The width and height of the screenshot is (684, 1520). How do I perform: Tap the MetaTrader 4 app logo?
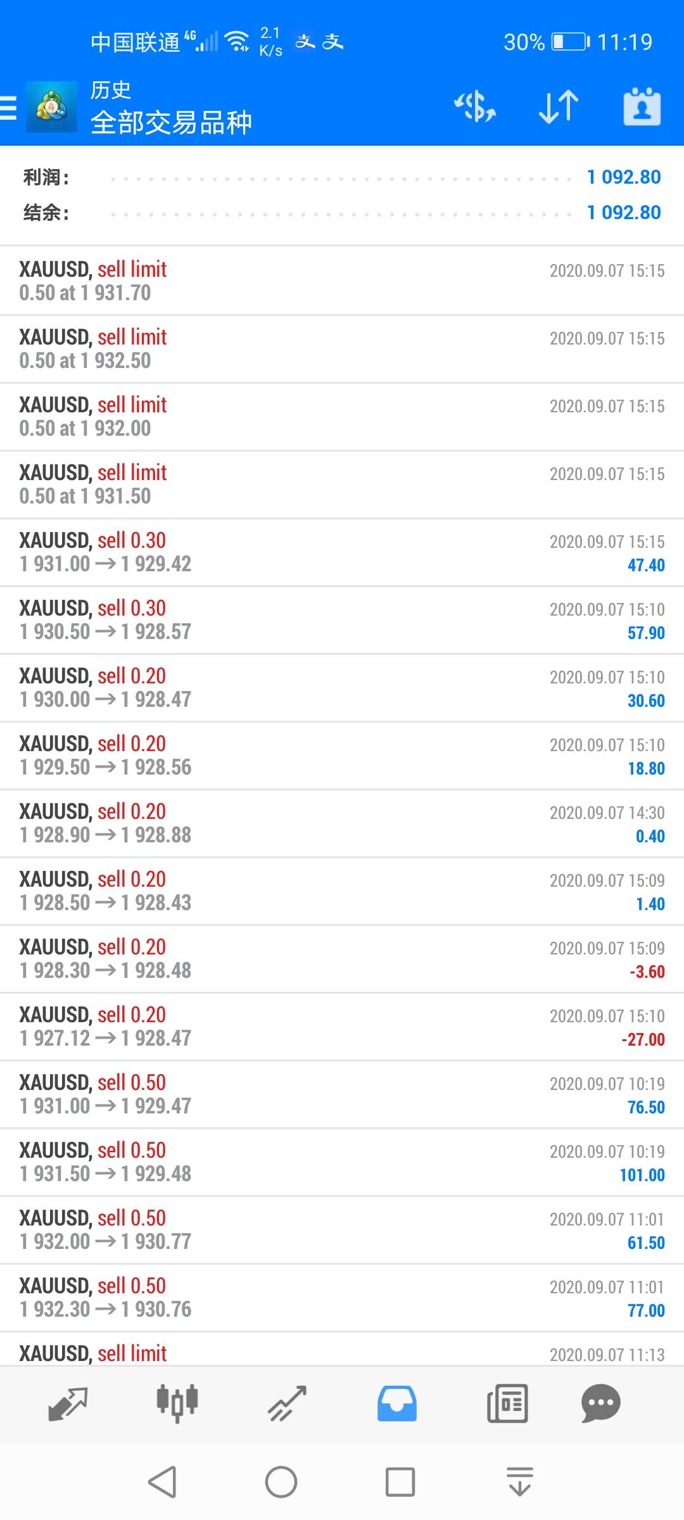[x=51, y=108]
